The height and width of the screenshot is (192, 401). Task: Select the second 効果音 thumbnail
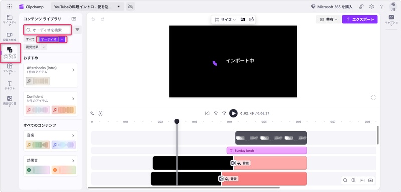(x=64, y=170)
